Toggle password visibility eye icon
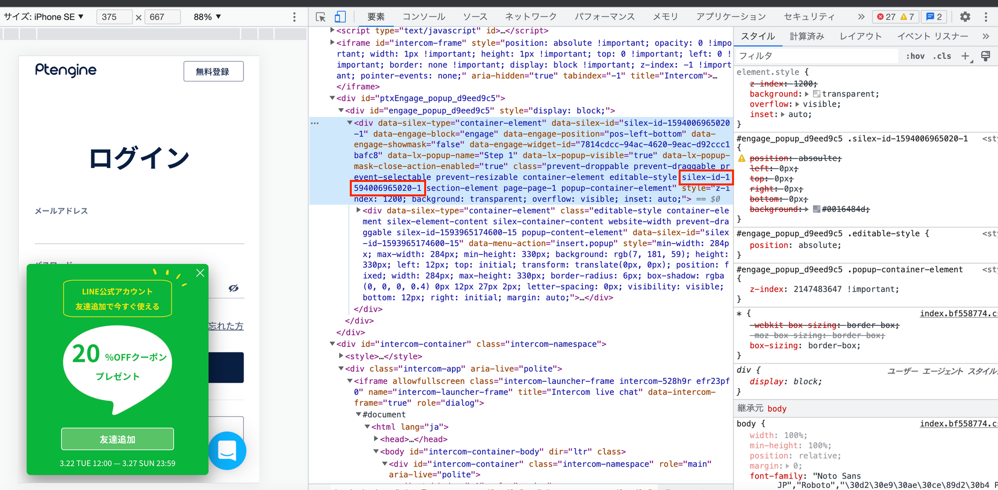Viewport: 998px width, 490px height. click(234, 288)
